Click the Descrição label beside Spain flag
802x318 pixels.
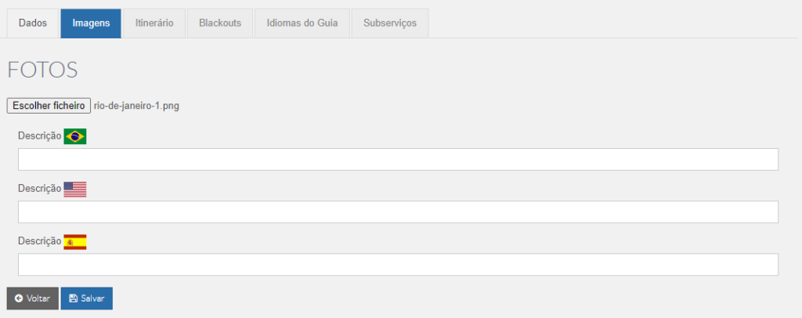click(x=40, y=241)
